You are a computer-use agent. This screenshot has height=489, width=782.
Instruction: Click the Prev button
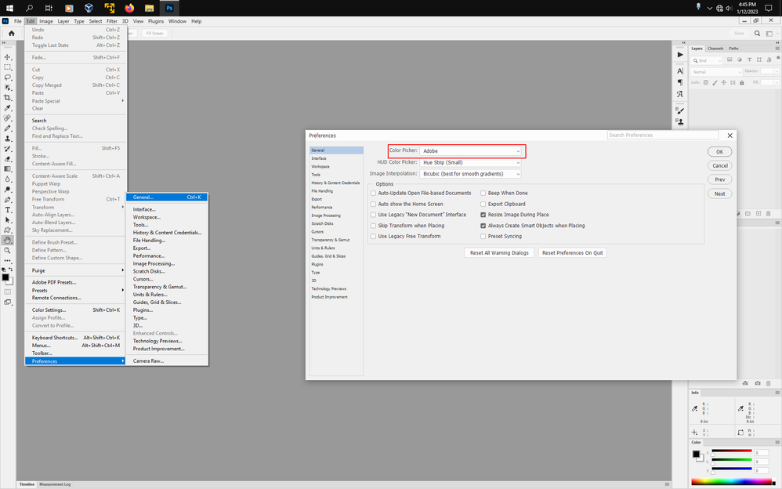pyautogui.click(x=719, y=179)
